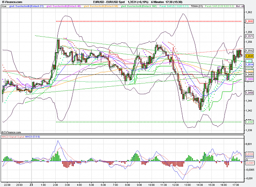Click the 1,3531 (+0,19%) quote in header
Viewport: 256px width, 187px height.
coord(138,2)
